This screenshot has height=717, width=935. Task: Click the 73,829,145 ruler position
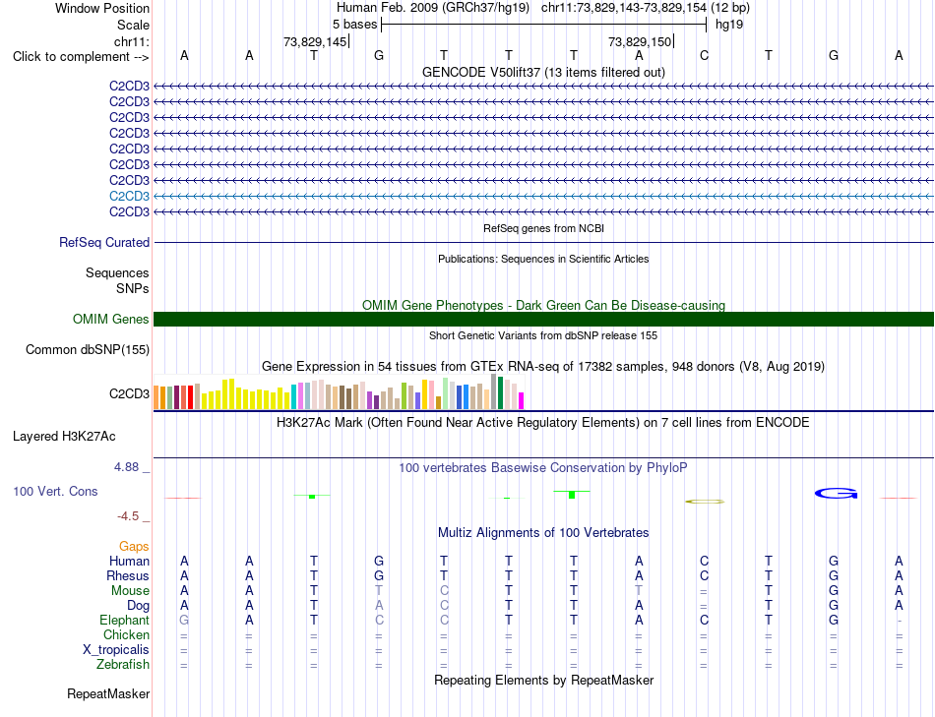(315, 41)
